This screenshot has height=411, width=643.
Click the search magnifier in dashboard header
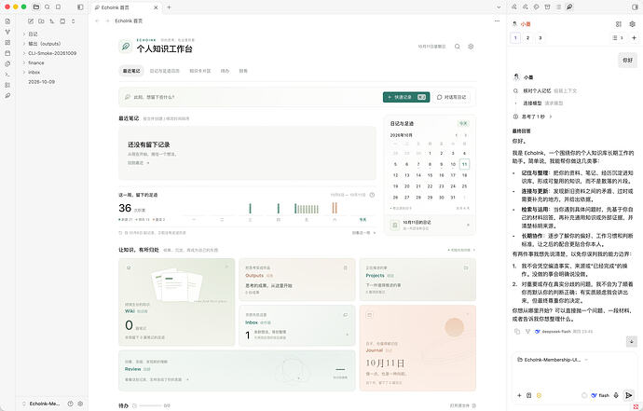point(458,47)
